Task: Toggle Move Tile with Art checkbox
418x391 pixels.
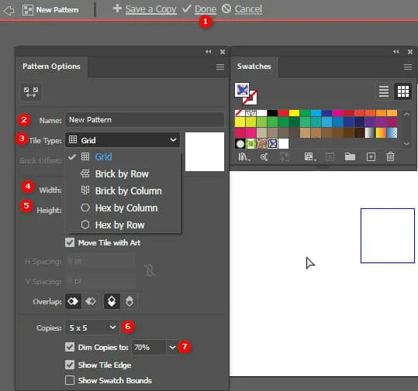Action: point(70,242)
